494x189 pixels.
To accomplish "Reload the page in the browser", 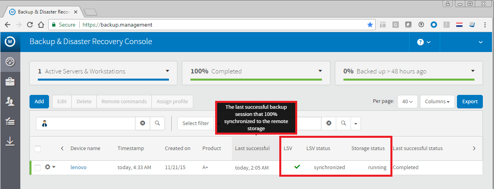I will click(29, 25).
